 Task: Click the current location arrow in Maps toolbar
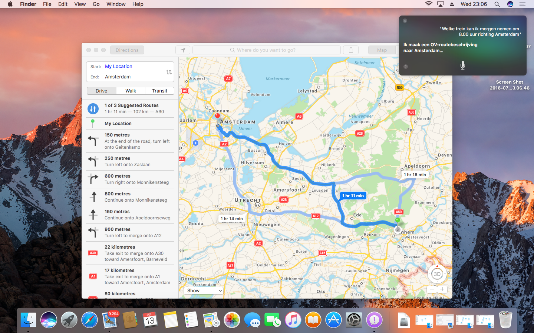tap(183, 50)
